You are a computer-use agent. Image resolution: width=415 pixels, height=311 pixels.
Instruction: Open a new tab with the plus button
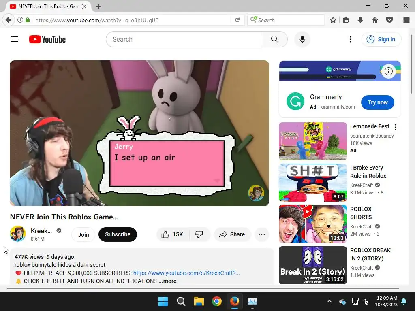click(x=98, y=6)
